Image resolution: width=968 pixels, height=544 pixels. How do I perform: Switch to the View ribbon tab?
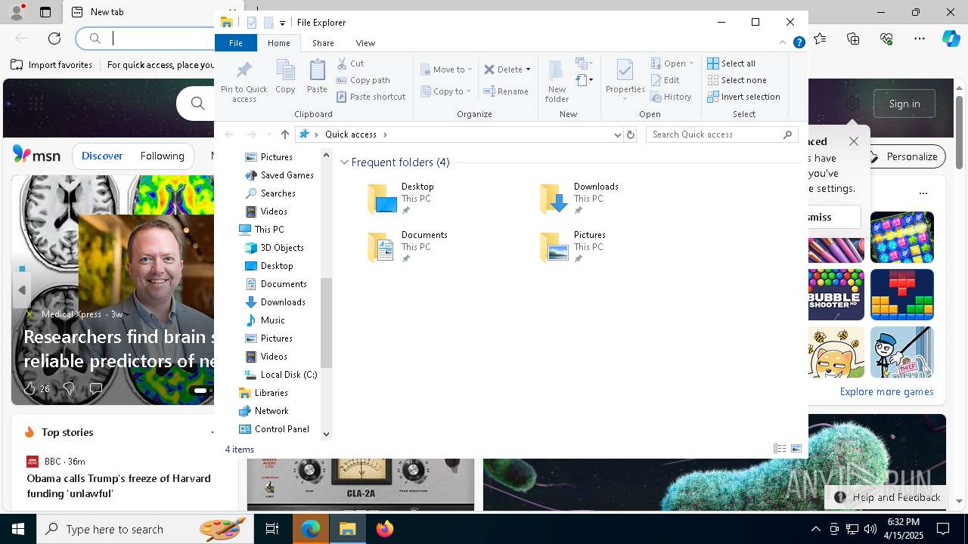tap(365, 43)
